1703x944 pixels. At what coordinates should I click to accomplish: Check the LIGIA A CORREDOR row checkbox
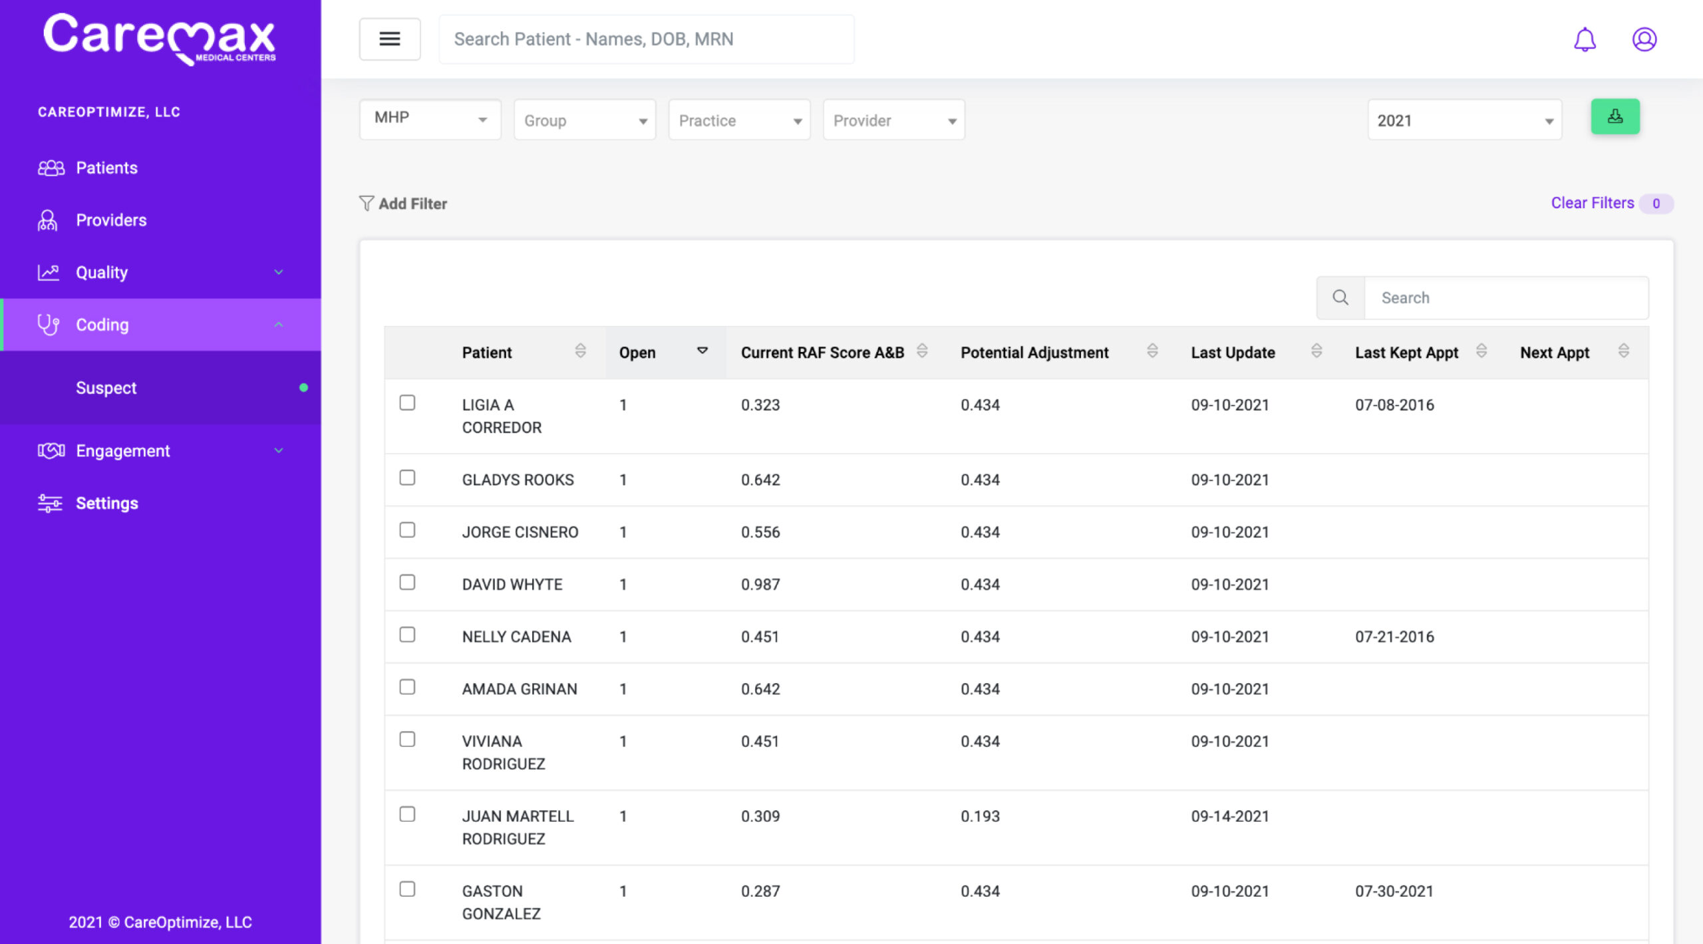[407, 402]
